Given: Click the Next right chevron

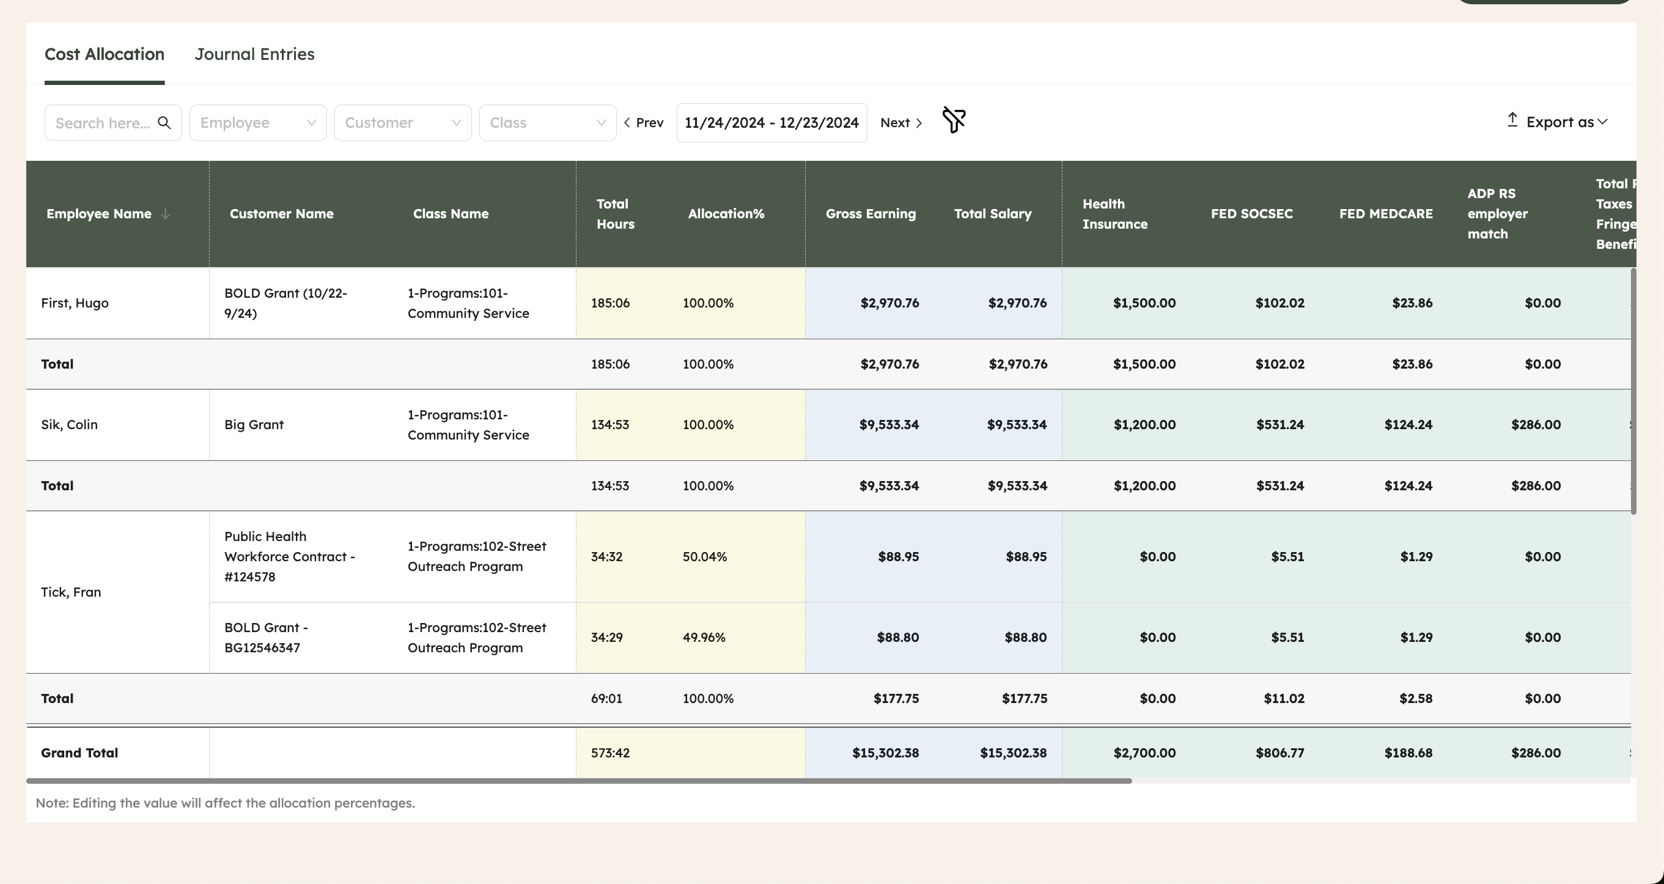Looking at the screenshot, I should pos(919,123).
